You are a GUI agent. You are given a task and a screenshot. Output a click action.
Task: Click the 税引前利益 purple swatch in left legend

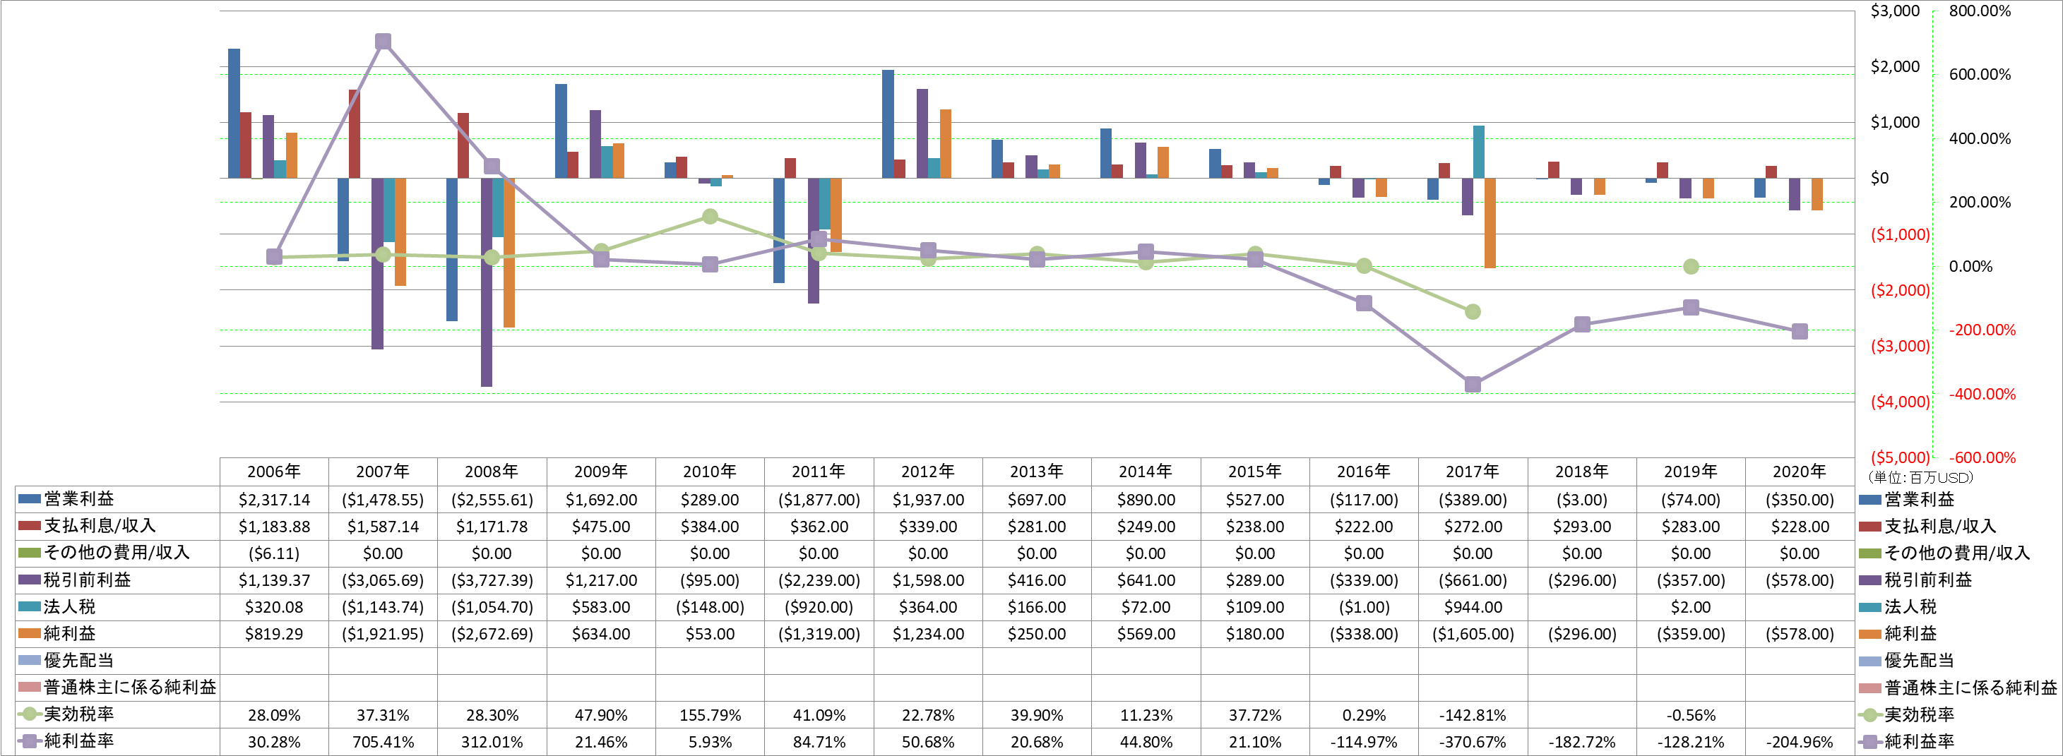point(30,580)
